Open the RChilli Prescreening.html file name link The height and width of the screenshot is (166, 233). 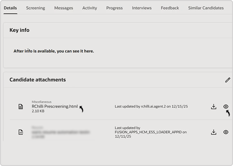tap(55, 106)
